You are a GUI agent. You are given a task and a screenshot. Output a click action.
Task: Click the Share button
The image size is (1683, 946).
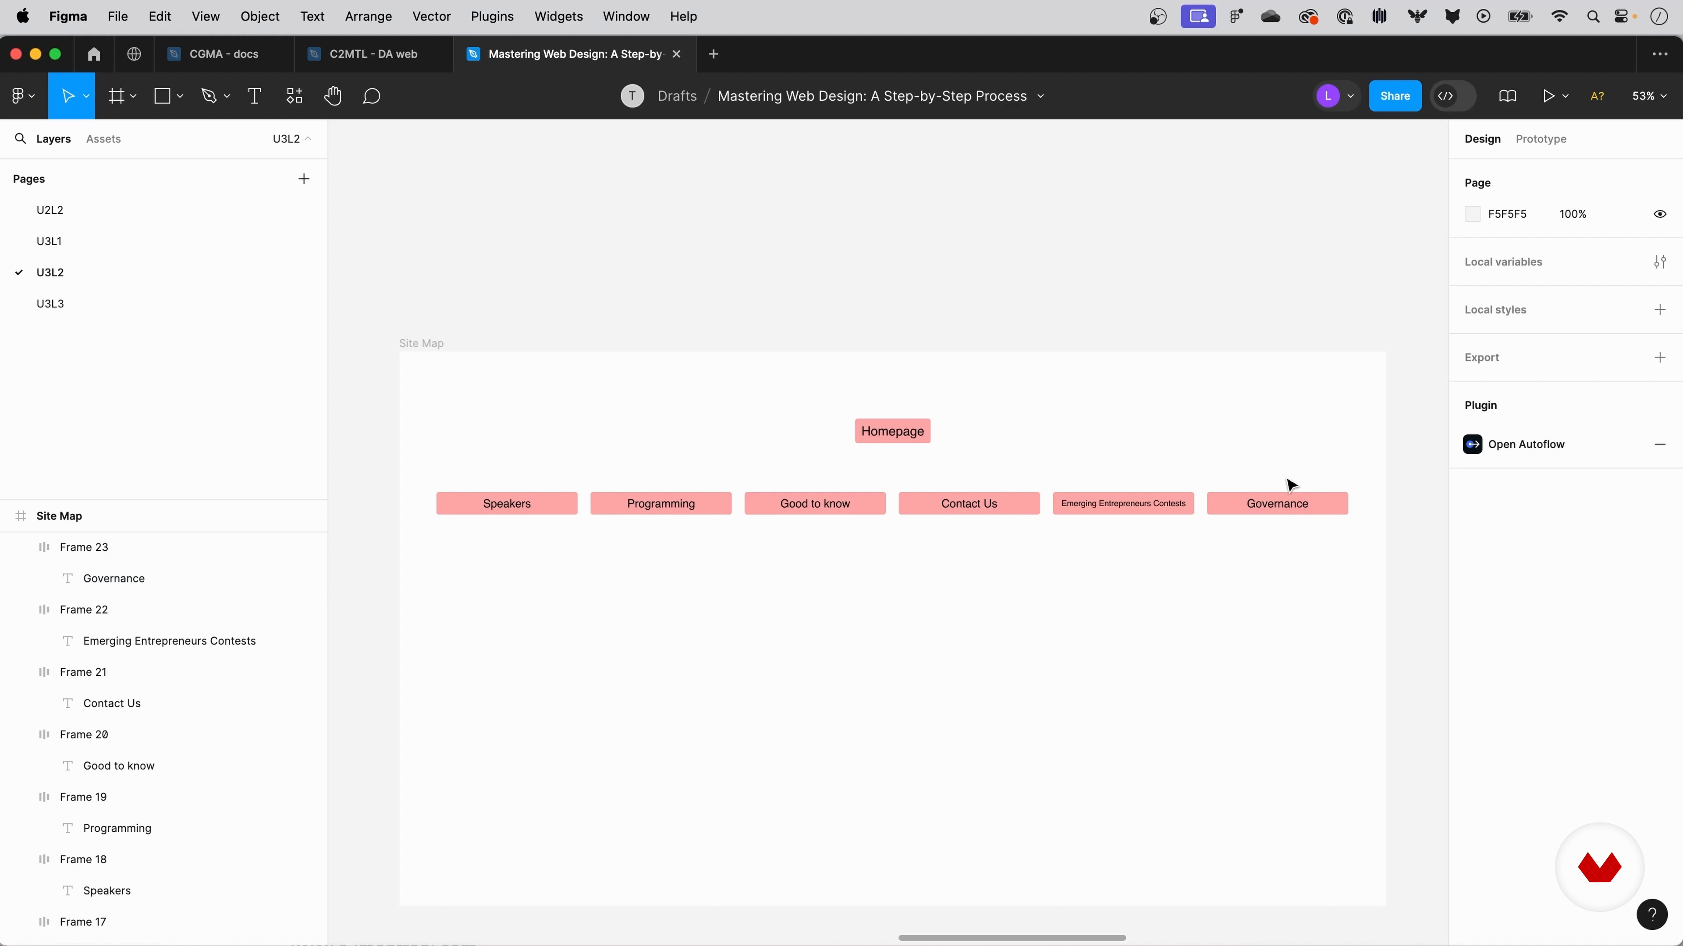(1395, 96)
